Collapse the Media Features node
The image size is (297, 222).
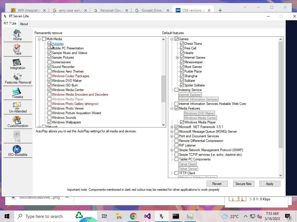click(x=172, y=108)
